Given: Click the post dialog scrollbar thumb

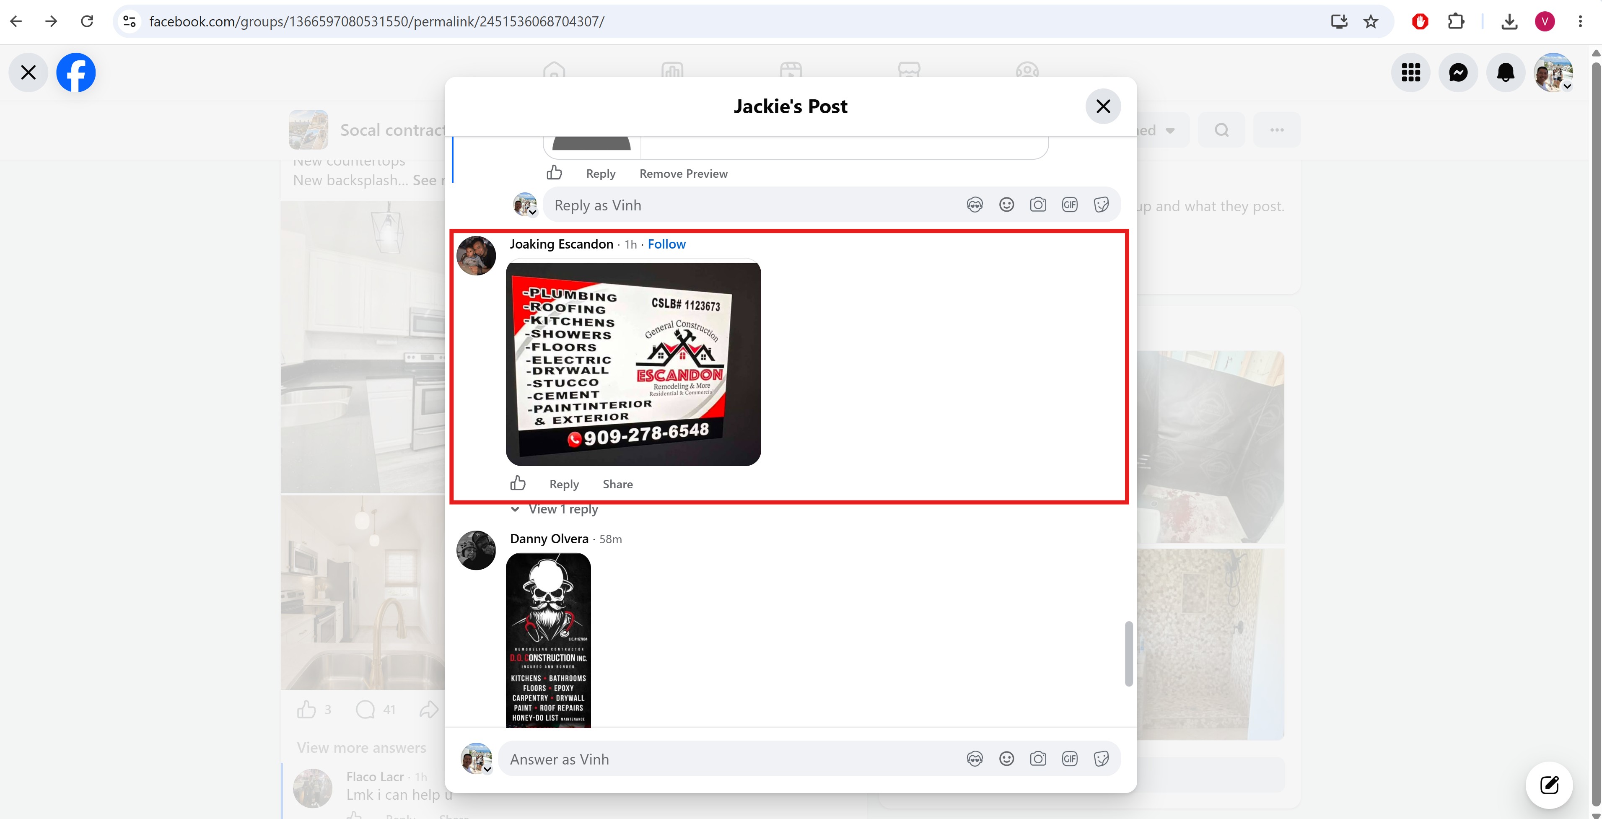Looking at the screenshot, I should (1129, 653).
